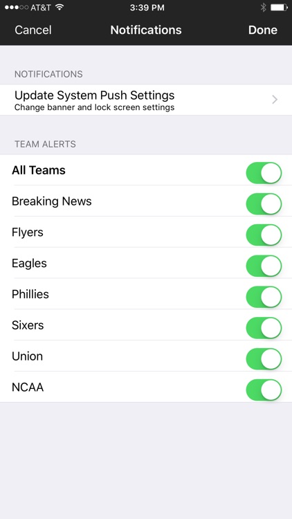
Task: Tap Cancel in the navigation bar
Action: (x=33, y=30)
